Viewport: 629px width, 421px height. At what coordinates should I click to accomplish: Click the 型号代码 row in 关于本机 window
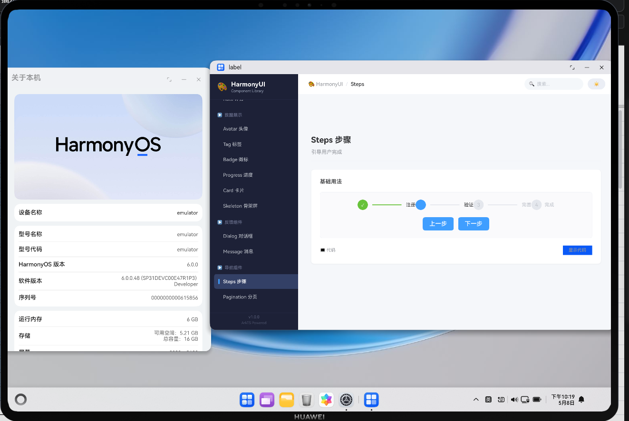108,249
